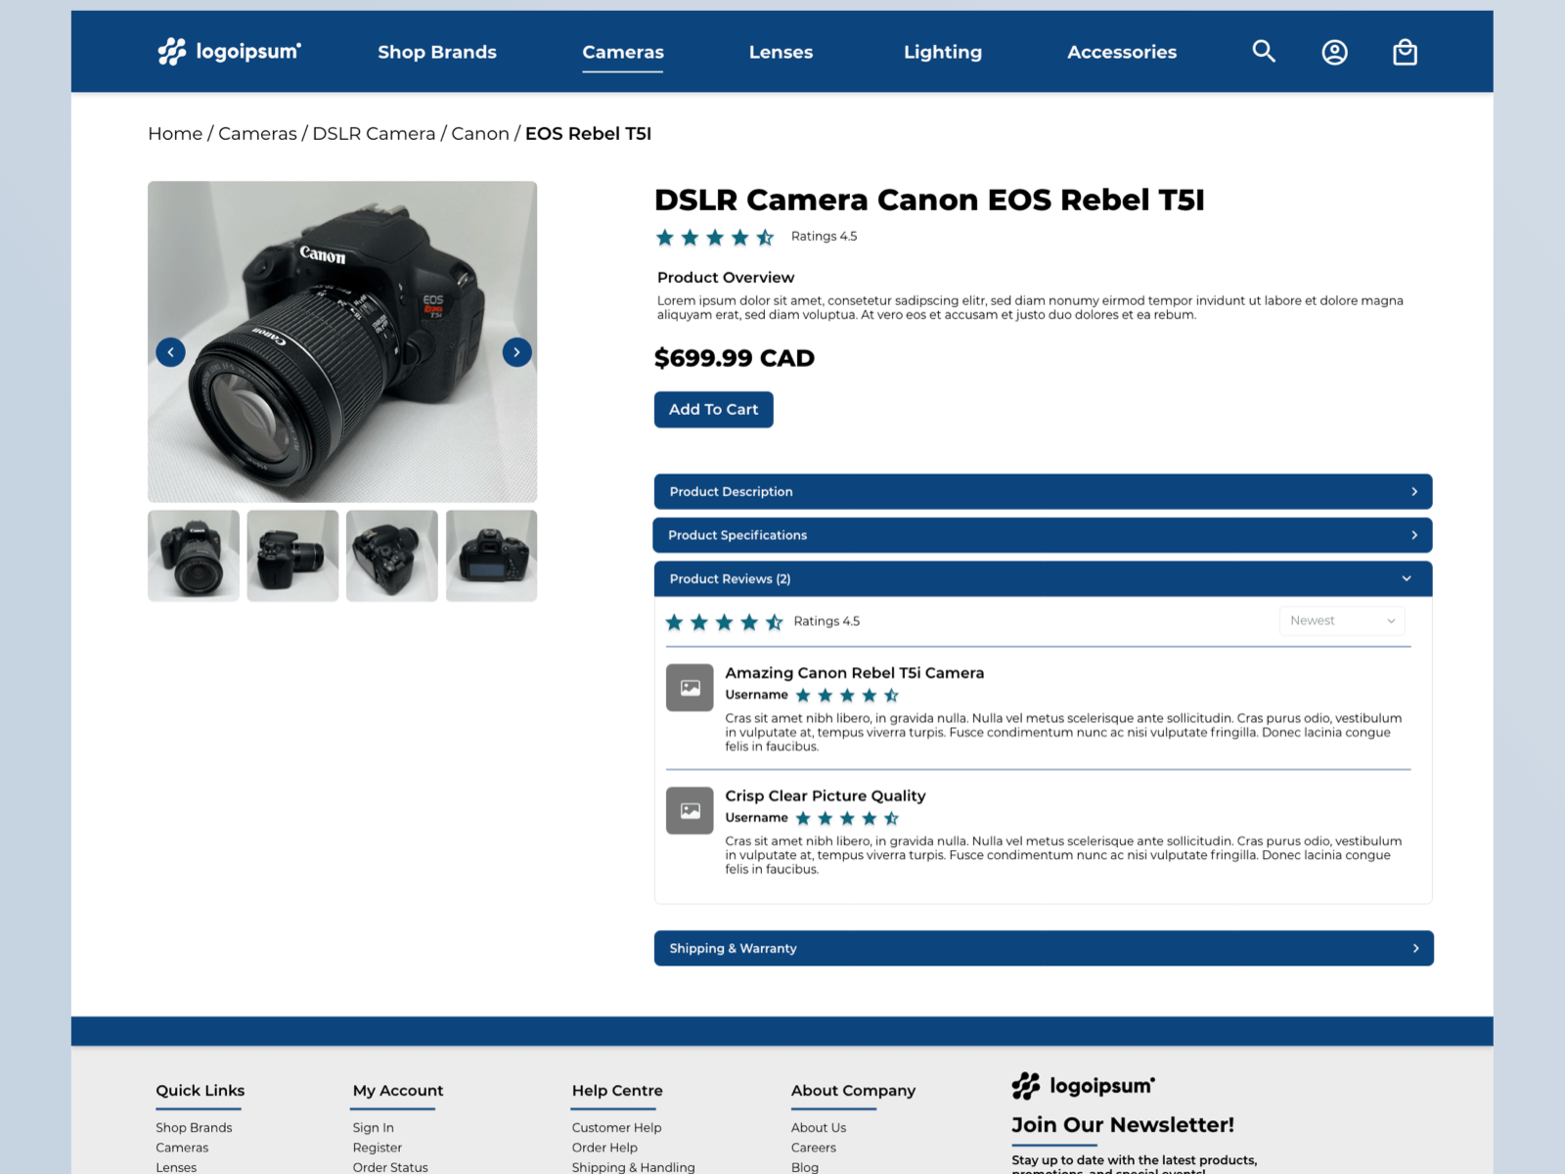Click Help Centre footer heading
Image resolution: width=1565 pixels, height=1174 pixels.
point(617,1091)
